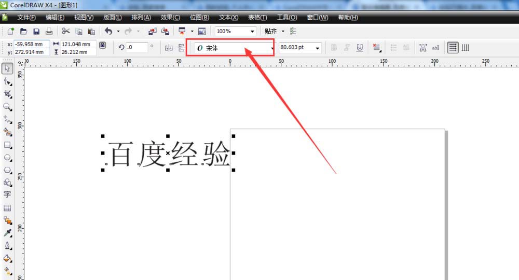Create a new document
Screen dimensions: 519x280
click(10, 32)
